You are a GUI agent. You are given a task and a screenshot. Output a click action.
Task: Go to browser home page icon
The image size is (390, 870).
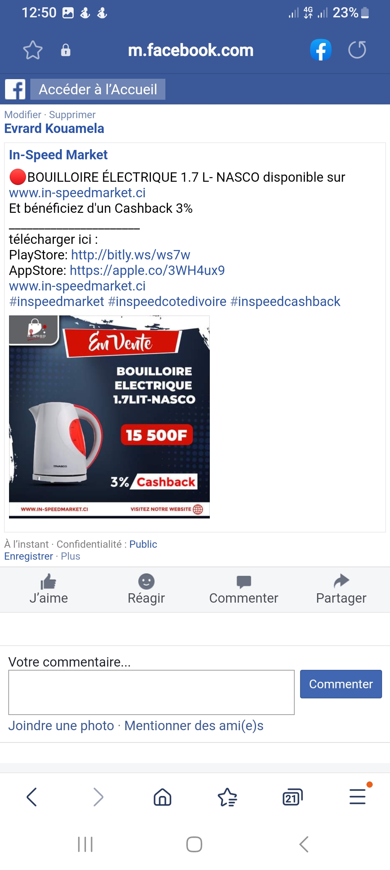pyautogui.click(x=162, y=797)
